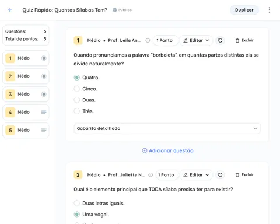Click the yellow number 1 badge in question card
The image size is (280, 224).
[x=78, y=40]
